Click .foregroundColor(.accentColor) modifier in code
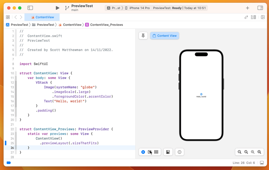The width and height of the screenshot is (269, 170). [x=82, y=96]
